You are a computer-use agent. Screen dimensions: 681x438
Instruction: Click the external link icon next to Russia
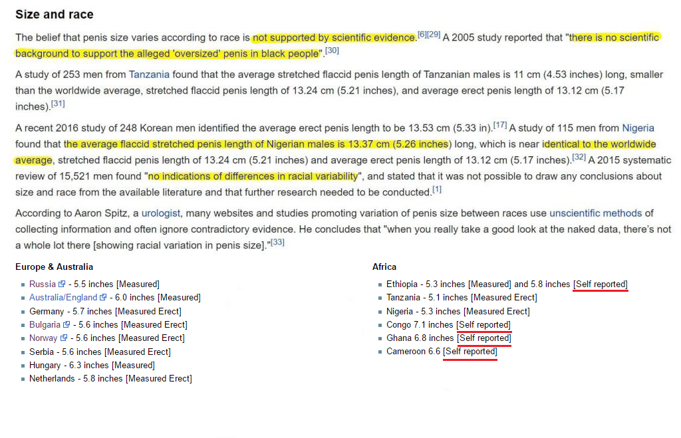coord(62,284)
